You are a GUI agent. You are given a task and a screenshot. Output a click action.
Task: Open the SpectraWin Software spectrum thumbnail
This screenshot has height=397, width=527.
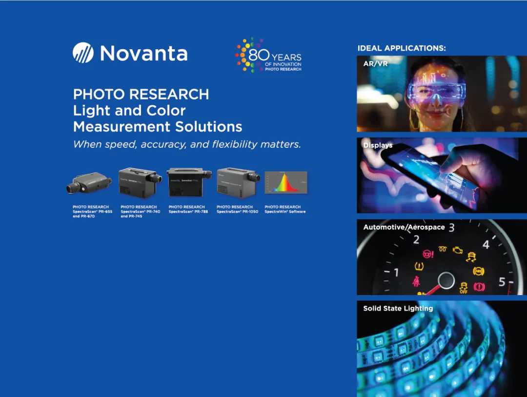click(285, 182)
